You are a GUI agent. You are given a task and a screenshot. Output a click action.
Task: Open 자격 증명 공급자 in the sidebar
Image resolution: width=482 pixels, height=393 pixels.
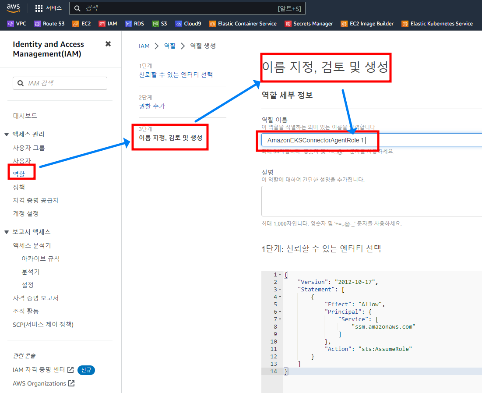click(35, 200)
